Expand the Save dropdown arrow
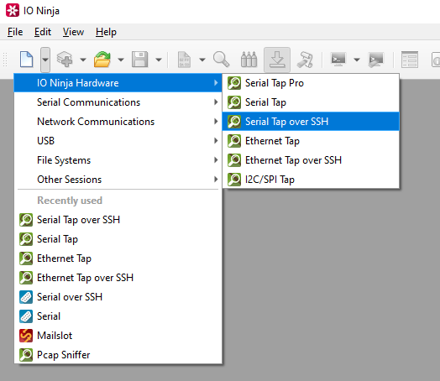440x381 pixels. click(x=159, y=60)
